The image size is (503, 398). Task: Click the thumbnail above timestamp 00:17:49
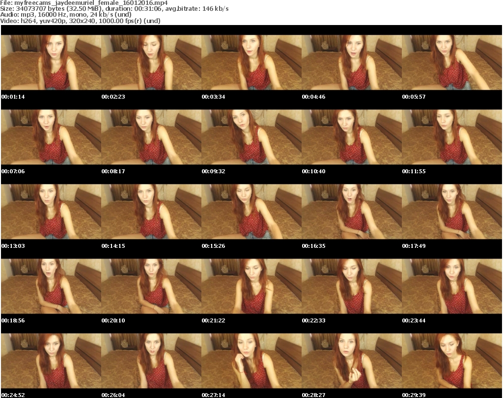pos(452,212)
